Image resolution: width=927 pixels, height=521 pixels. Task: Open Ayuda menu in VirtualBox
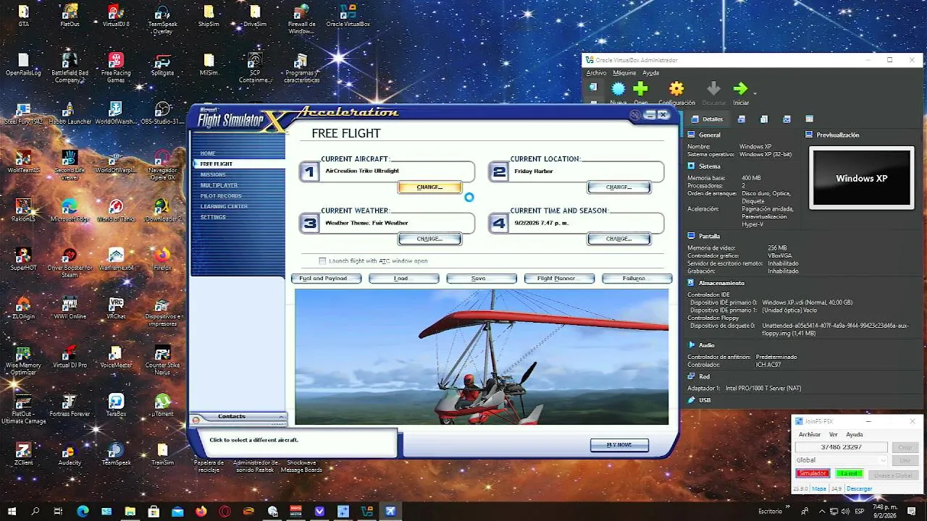tap(651, 73)
